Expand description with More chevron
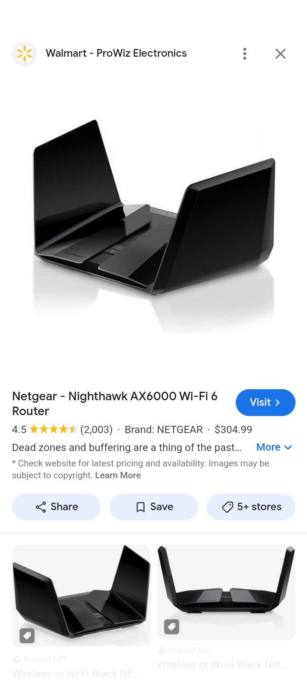 click(274, 447)
